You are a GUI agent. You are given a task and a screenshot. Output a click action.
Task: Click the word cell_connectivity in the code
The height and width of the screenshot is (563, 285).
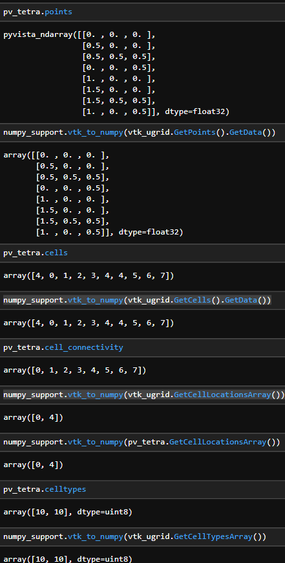click(x=84, y=347)
